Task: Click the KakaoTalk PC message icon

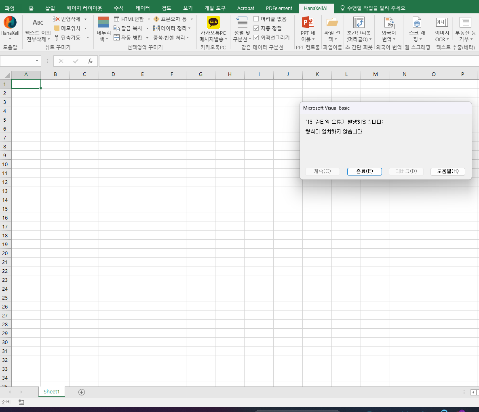Action: (213, 22)
